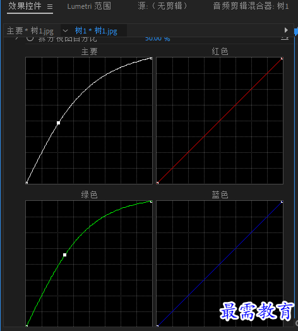298x331 pixels.
Task: Open the 源:(无剪辑) tab
Action: tap(162, 6)
